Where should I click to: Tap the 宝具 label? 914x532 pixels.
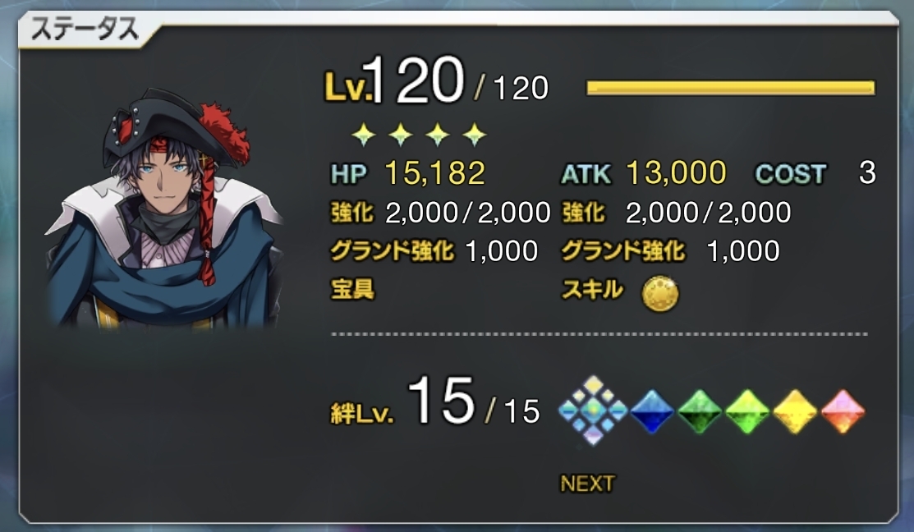click(352, 289)
